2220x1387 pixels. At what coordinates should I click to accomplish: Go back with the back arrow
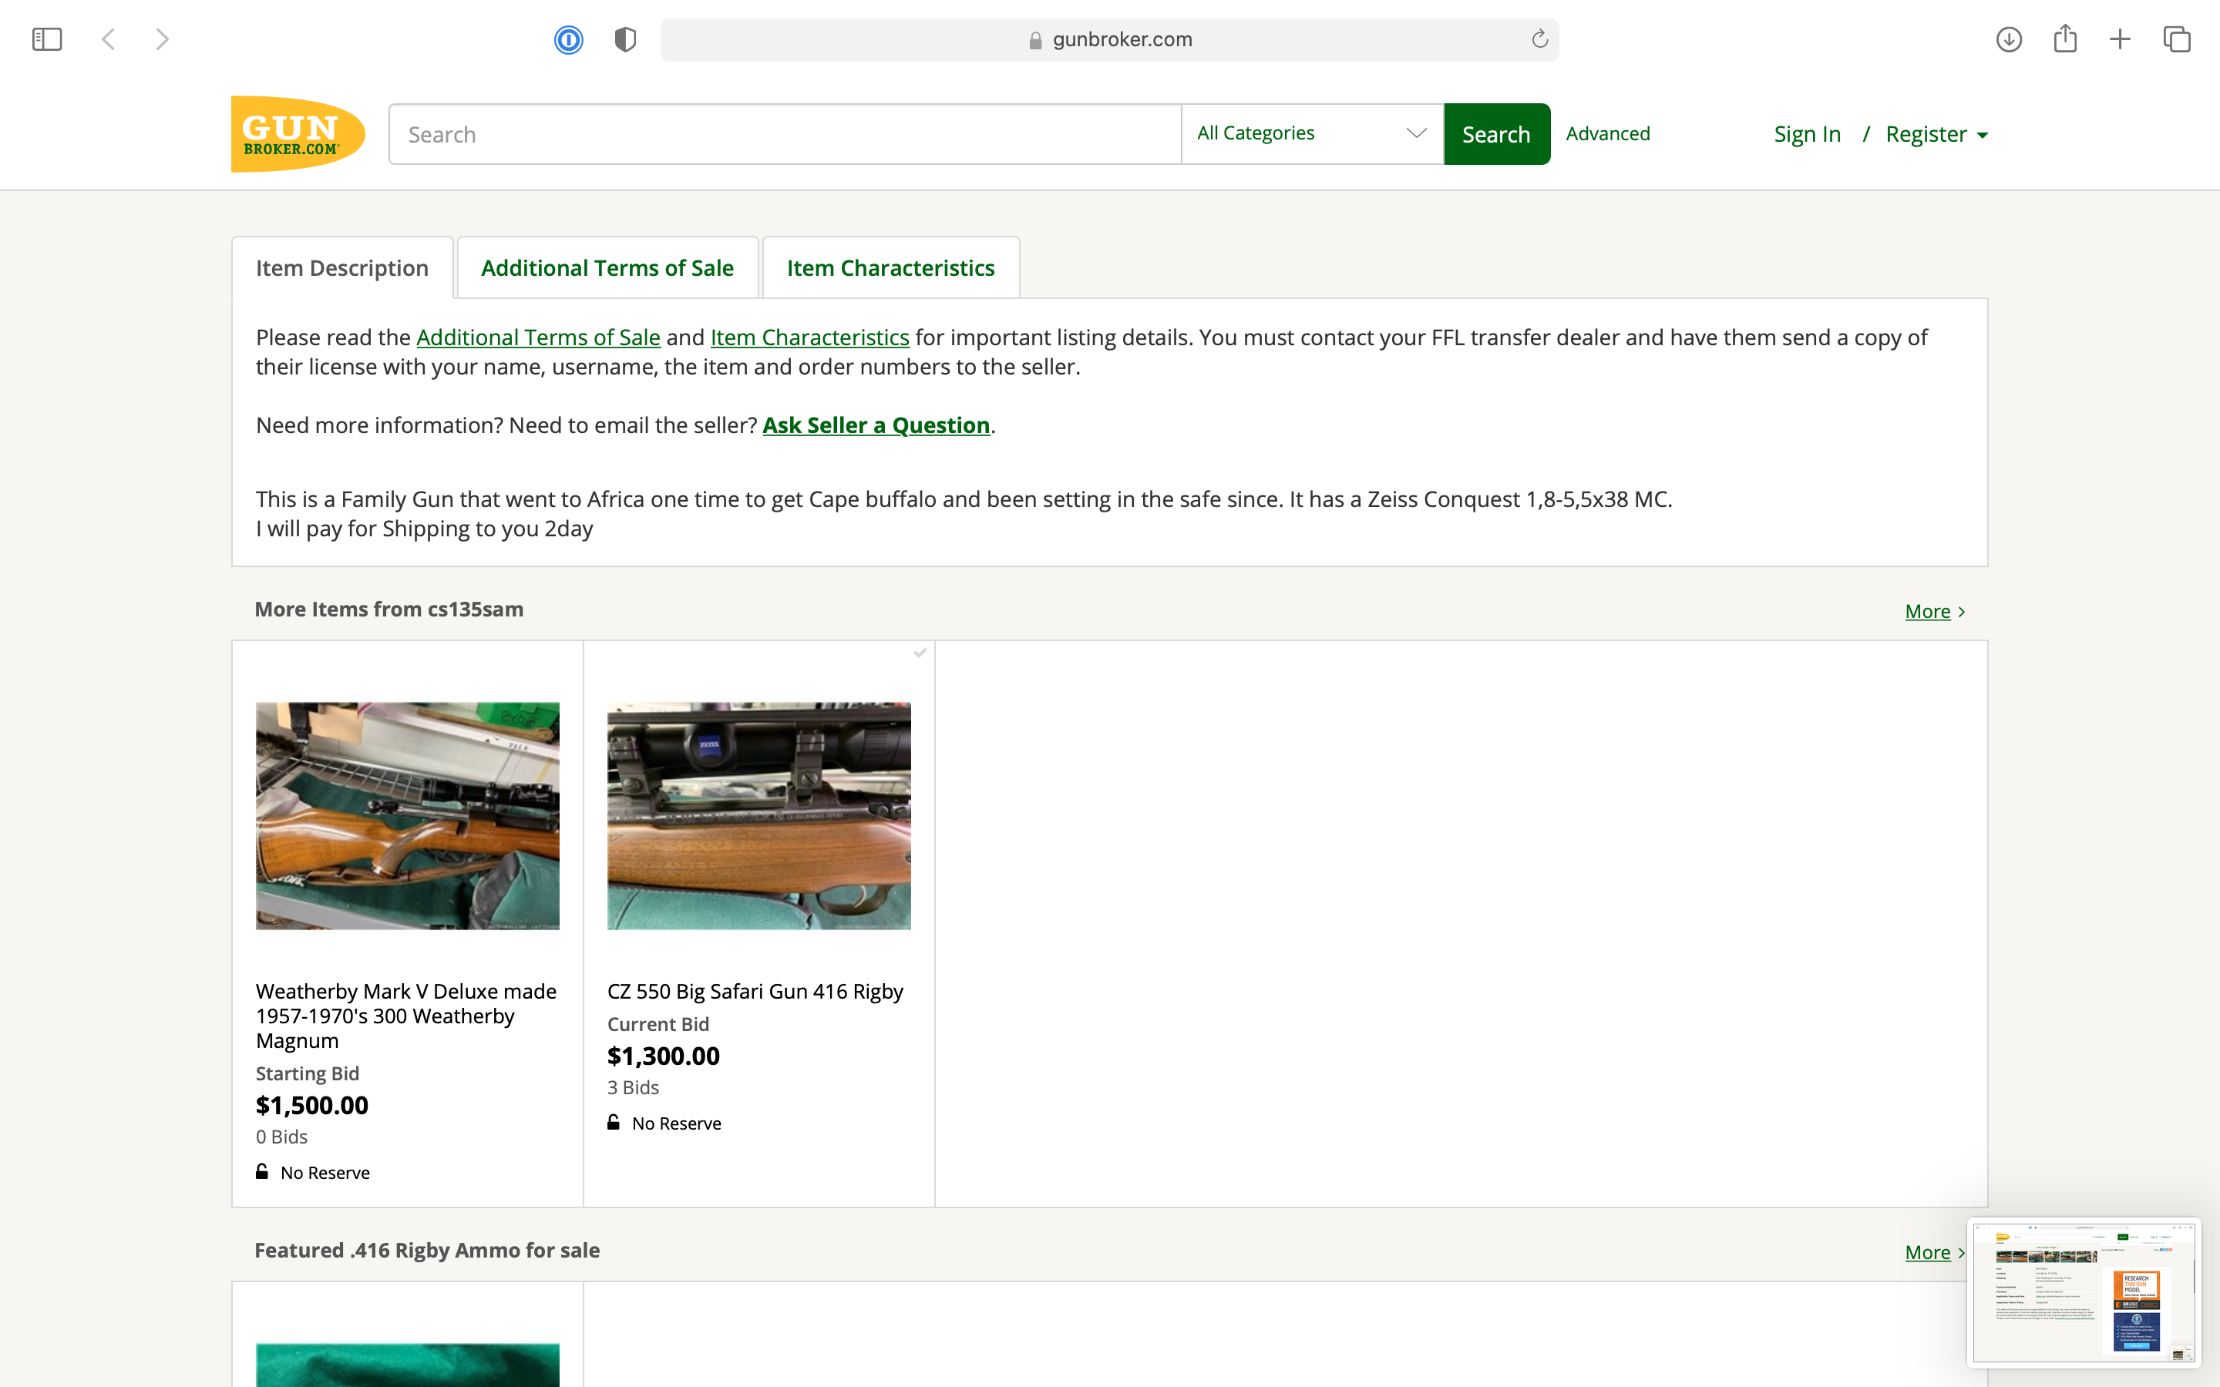click(x=108, y=39)
